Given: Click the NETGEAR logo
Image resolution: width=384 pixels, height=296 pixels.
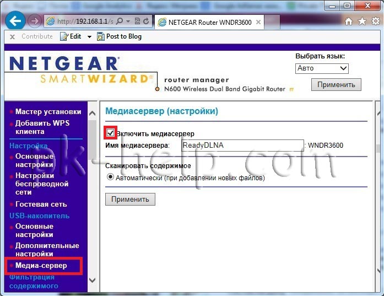Looking at the screenshot, I should [64, 63].
